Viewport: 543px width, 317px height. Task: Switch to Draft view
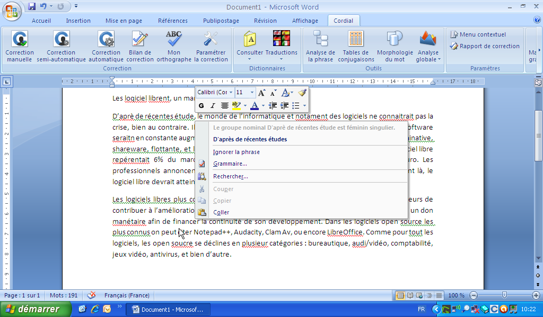click(x=439, y=296)
